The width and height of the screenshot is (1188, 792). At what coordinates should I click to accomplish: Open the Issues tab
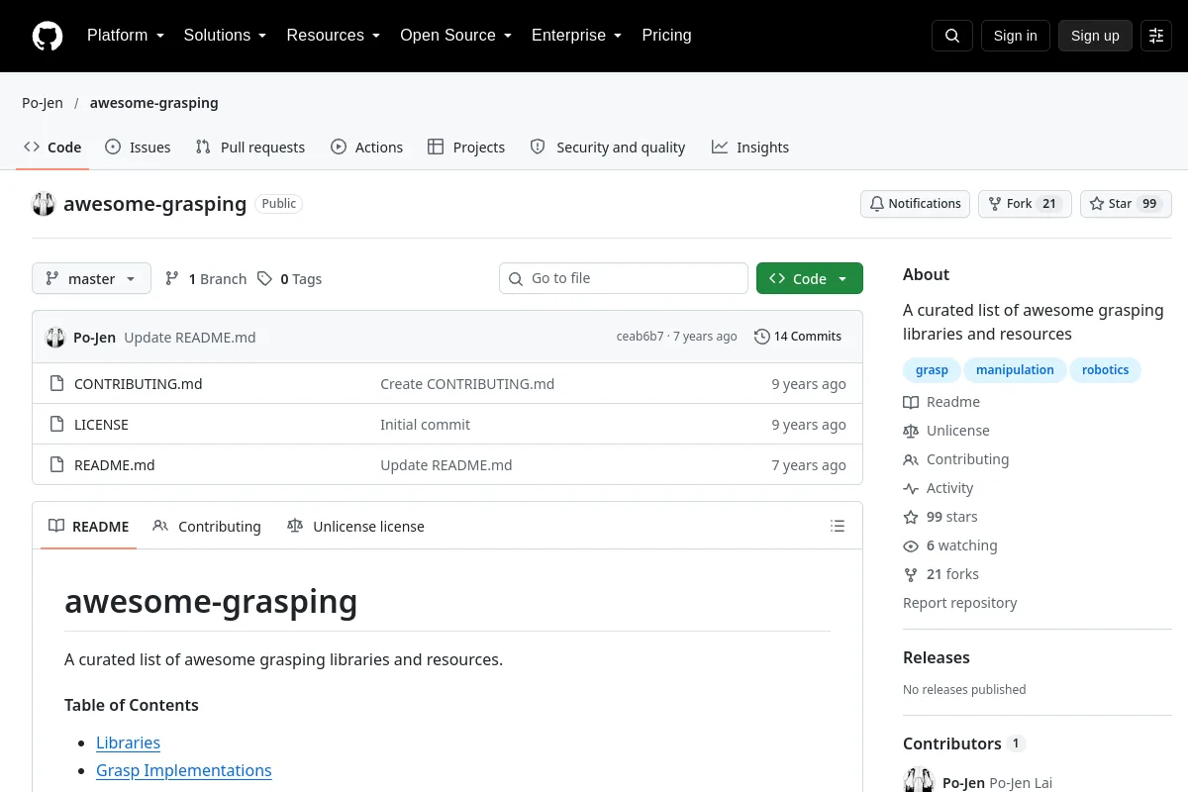pos(138,148)
